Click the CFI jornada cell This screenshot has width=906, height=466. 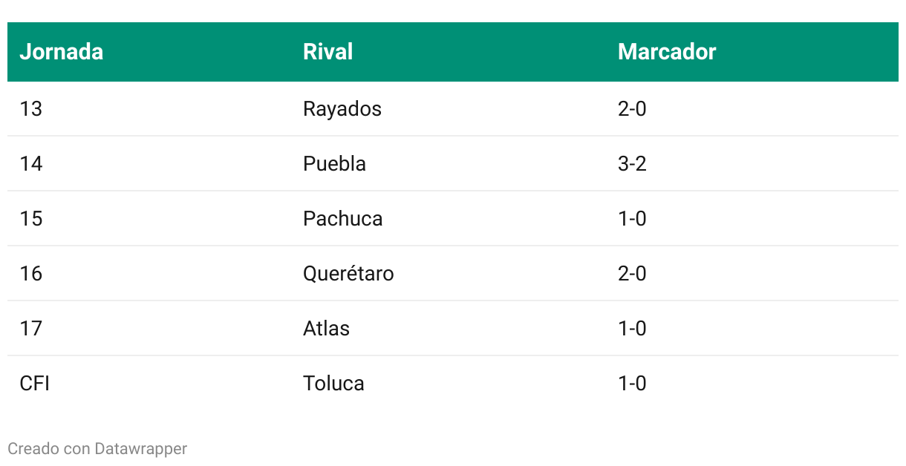tap(34, 384)
